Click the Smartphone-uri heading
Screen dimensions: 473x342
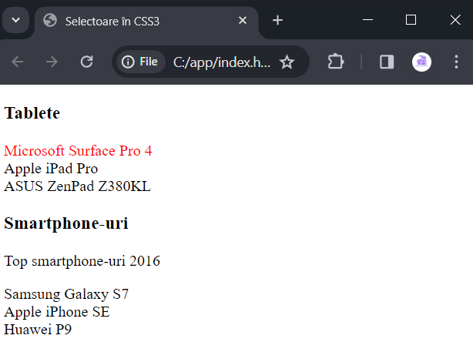click(66, 223)
